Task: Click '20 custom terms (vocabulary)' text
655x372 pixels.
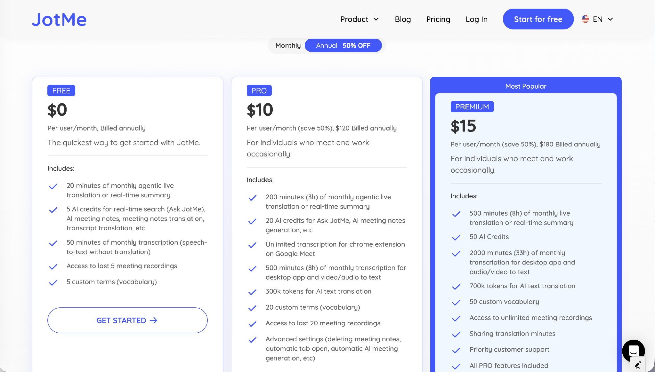Action: point(313,307)
